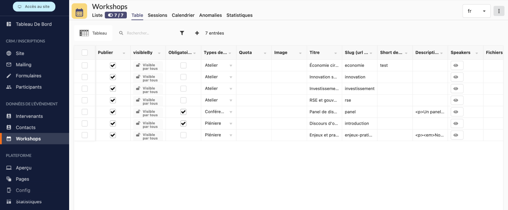The width and height of the screenshot is (508, 210).
Task: Open Intervenants in the sidebar
Action: [29, 116]
